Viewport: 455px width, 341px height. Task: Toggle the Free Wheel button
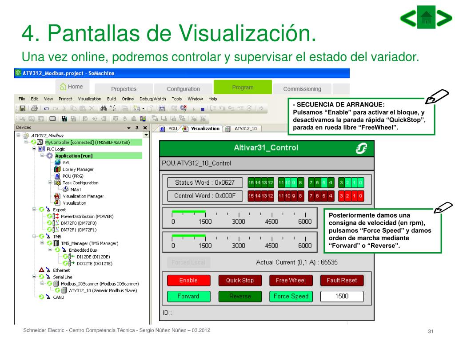(x=291, y=281)
